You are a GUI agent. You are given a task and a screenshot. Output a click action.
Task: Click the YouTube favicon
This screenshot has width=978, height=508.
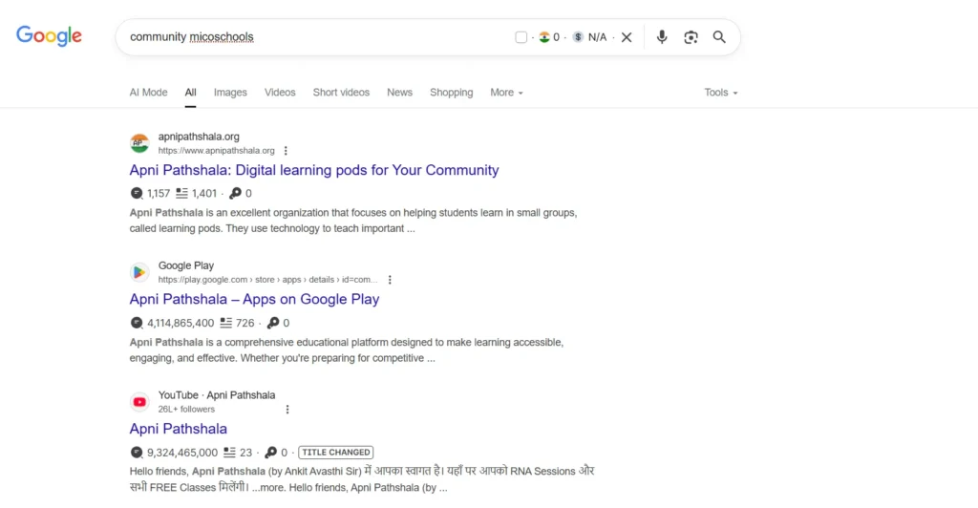point(139,402)
